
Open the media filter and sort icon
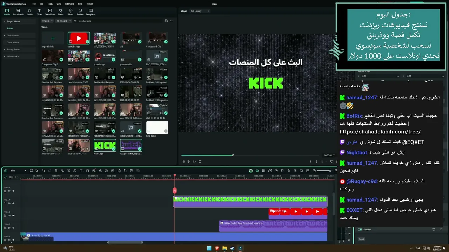[166, 21]
